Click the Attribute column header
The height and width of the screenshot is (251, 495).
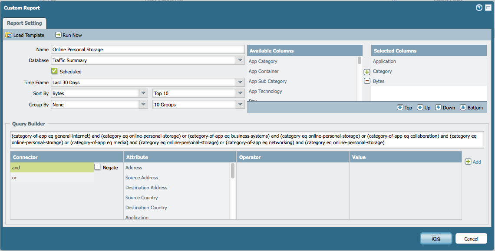[180, 157]
